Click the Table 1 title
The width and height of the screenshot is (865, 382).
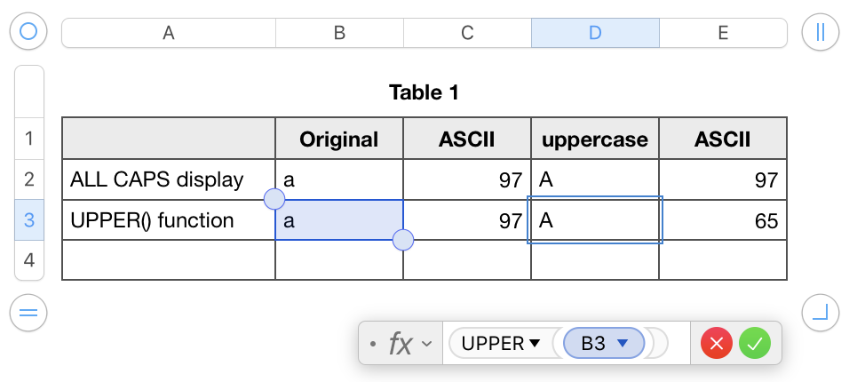[x=424, y=92]
